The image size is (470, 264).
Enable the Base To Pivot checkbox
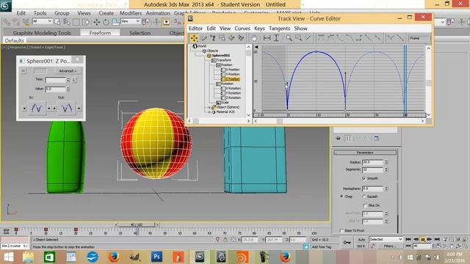pos(341,230)
